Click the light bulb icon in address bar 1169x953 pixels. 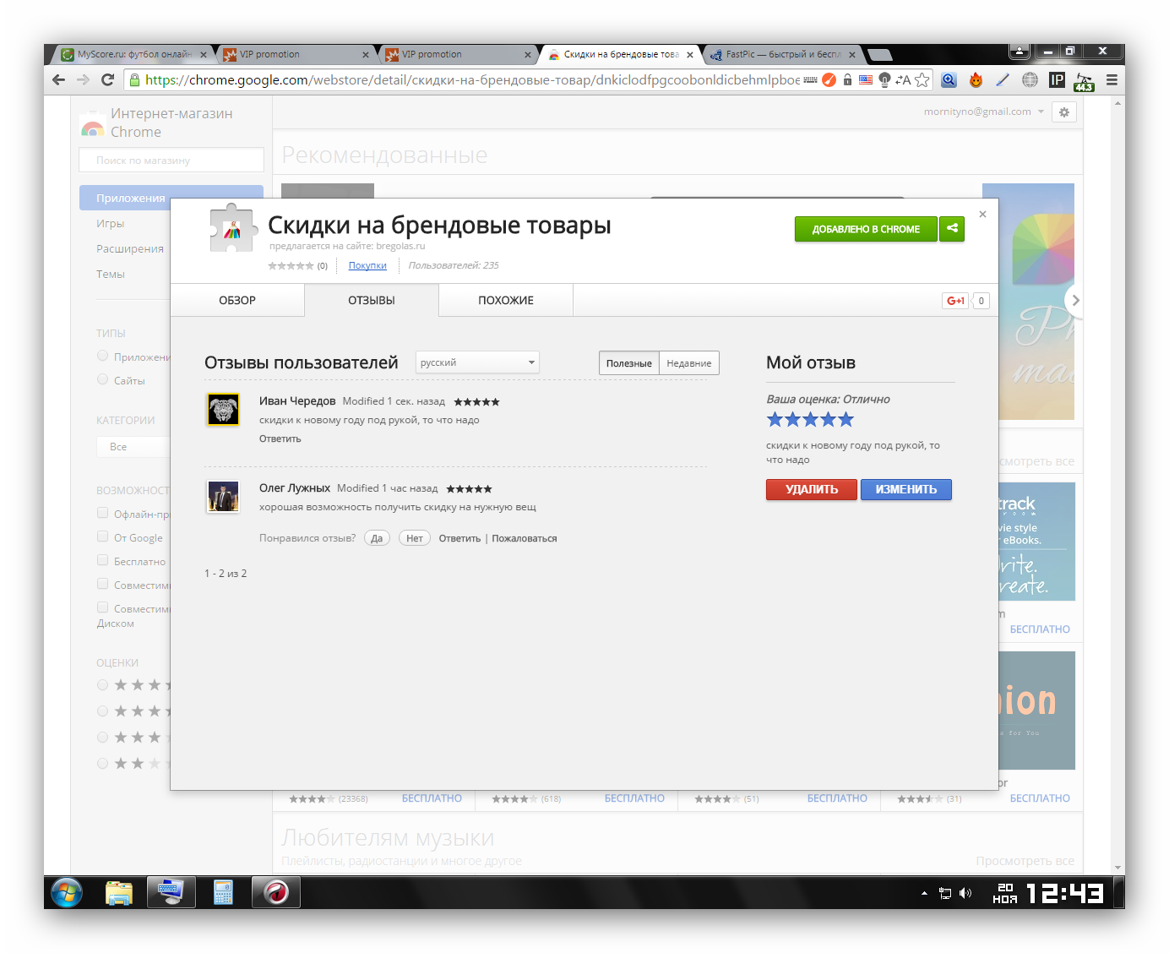(x=884, y=79)
